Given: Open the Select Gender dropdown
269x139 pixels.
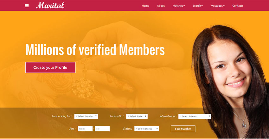Looking at the screenshot, I should click(86, 116).
